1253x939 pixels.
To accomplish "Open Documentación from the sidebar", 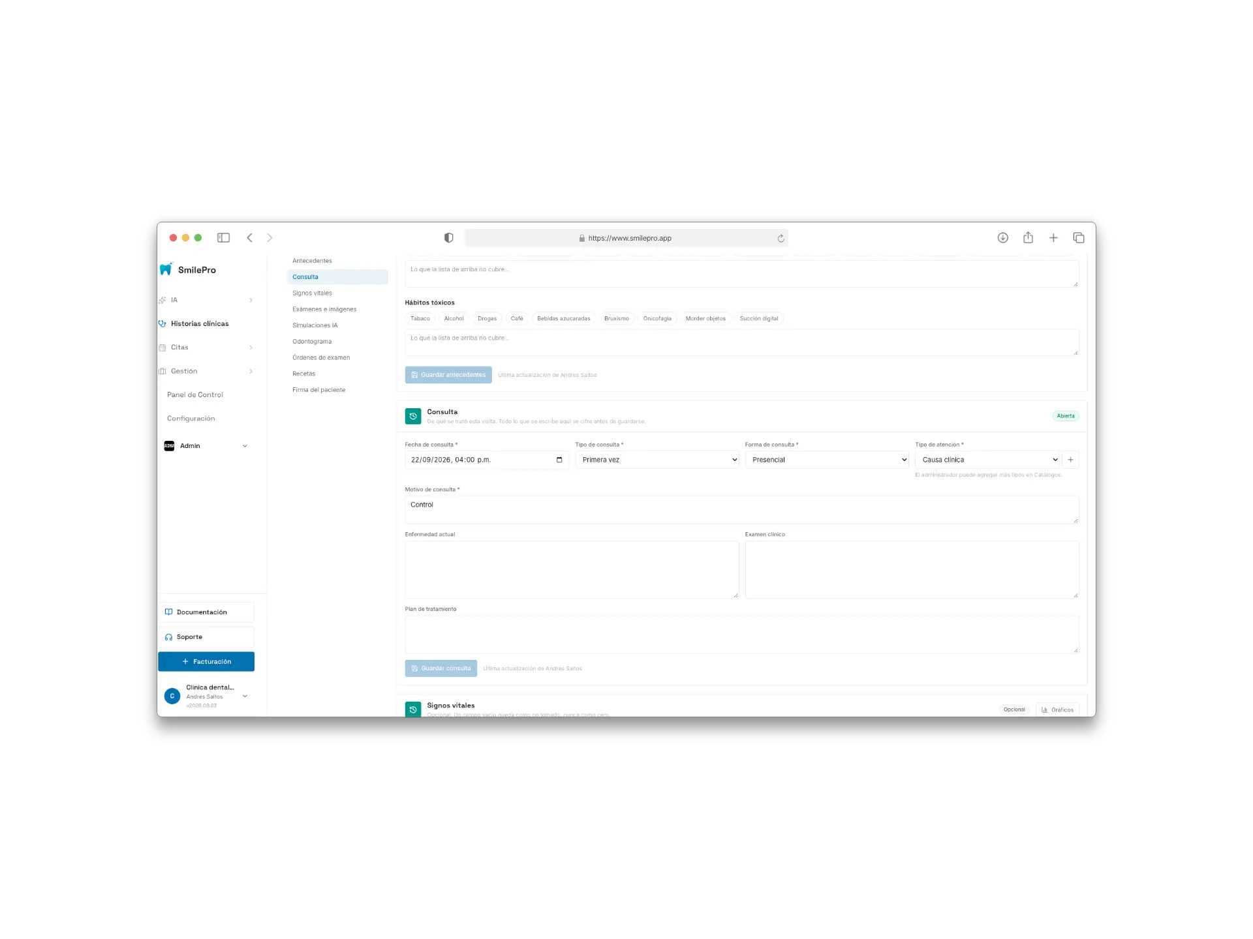I will [x=206, y=612].
